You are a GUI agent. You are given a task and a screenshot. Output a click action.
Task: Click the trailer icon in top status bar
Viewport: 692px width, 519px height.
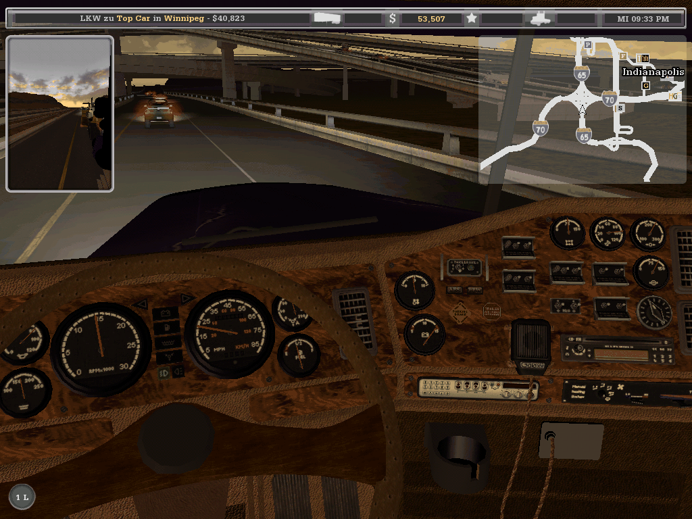pos(328,18)
